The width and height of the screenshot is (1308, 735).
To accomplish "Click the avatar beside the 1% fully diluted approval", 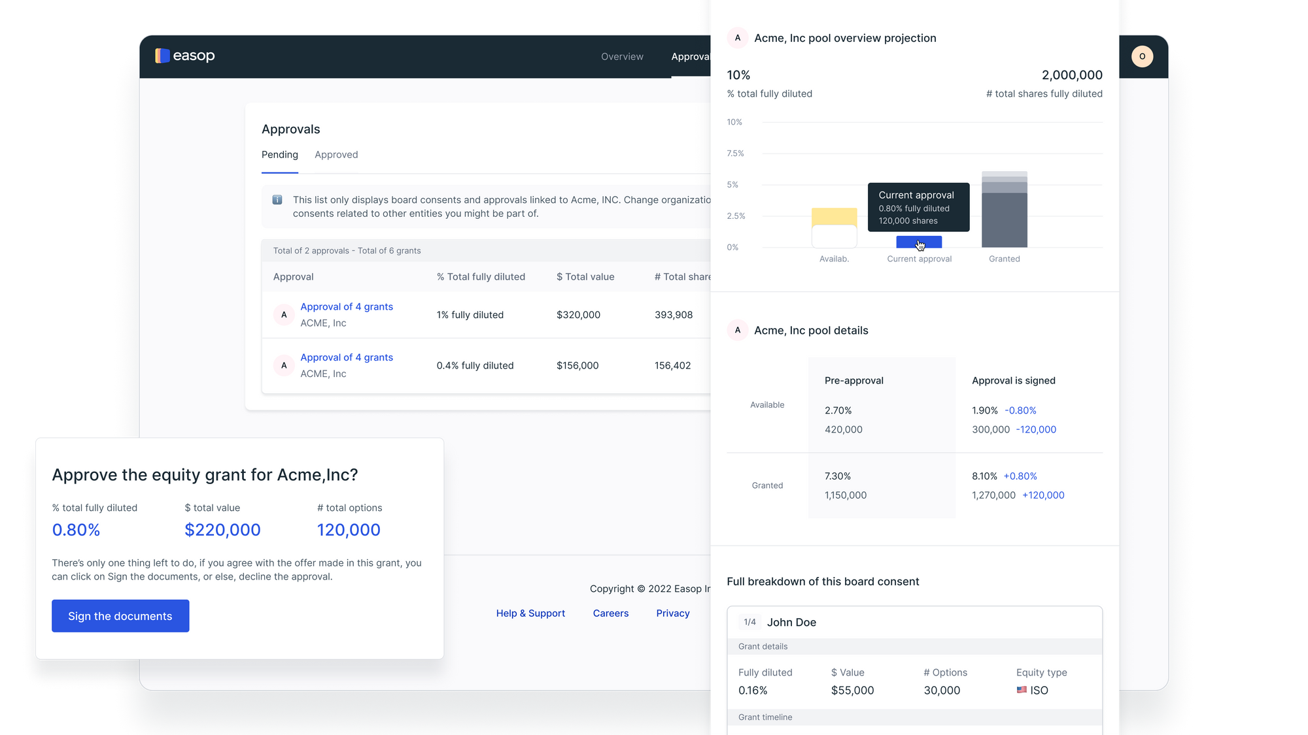I will 284,315.
